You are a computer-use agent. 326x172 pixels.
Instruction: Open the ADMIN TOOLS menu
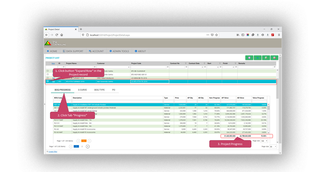pyautogui.click(x=119, y=51)
